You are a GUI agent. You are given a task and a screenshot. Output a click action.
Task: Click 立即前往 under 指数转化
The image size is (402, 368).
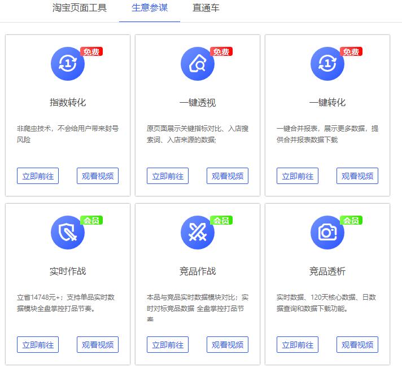point(38,176)
